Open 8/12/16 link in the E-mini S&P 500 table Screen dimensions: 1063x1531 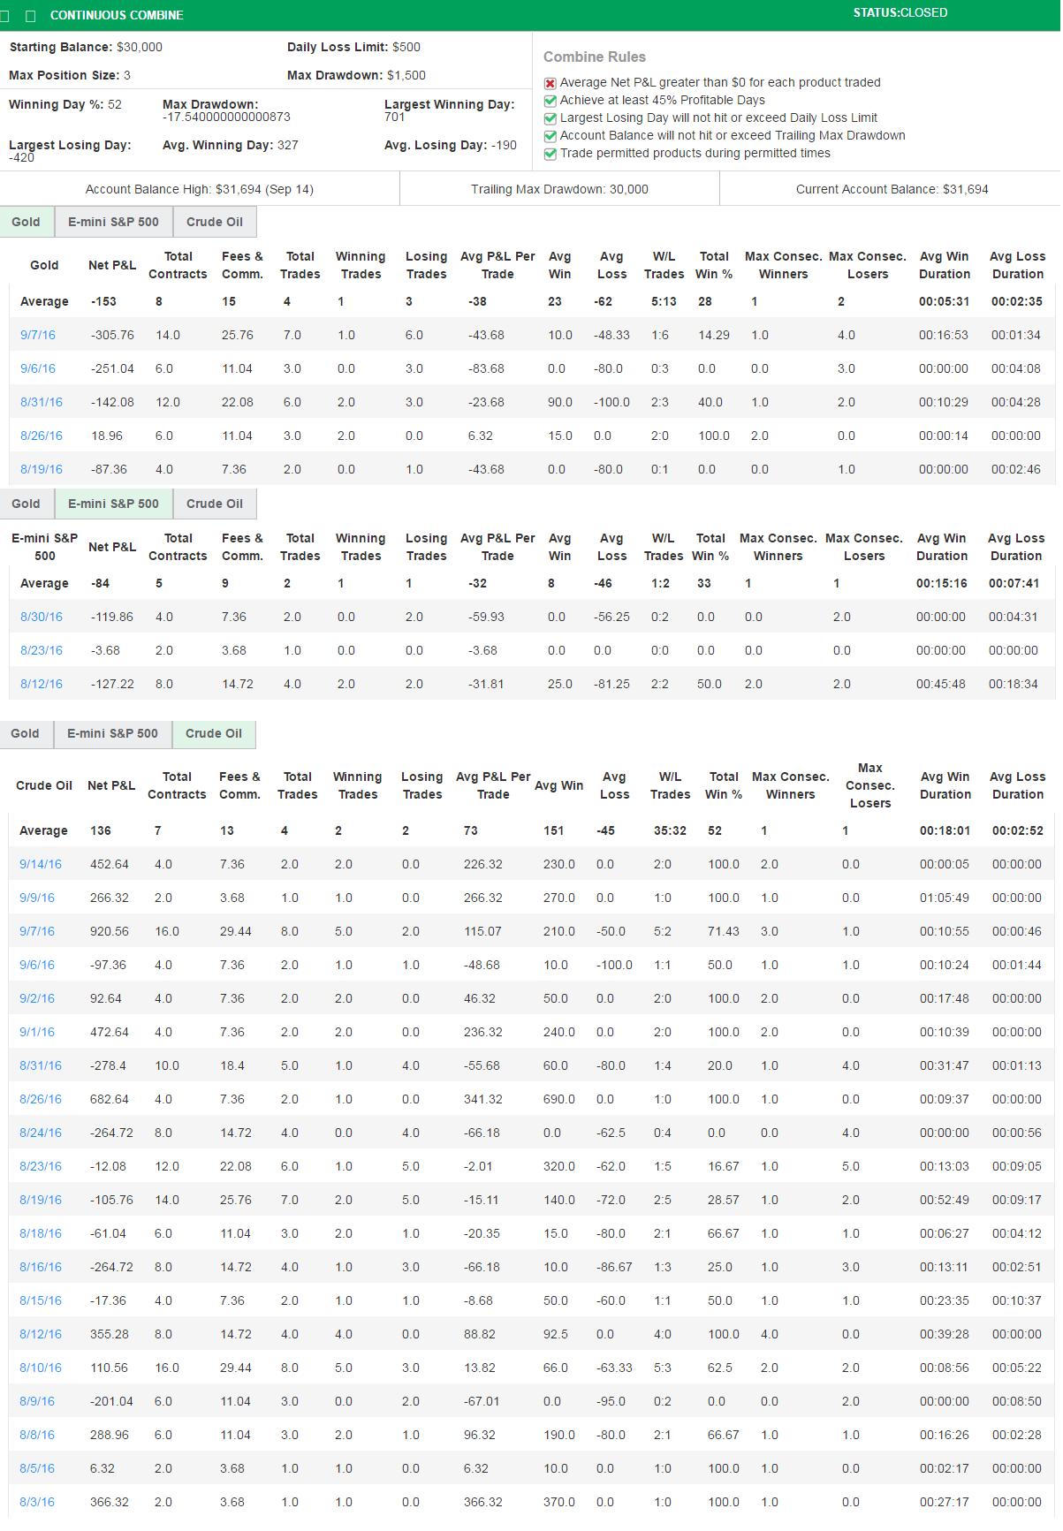click(x=42, y=684)
